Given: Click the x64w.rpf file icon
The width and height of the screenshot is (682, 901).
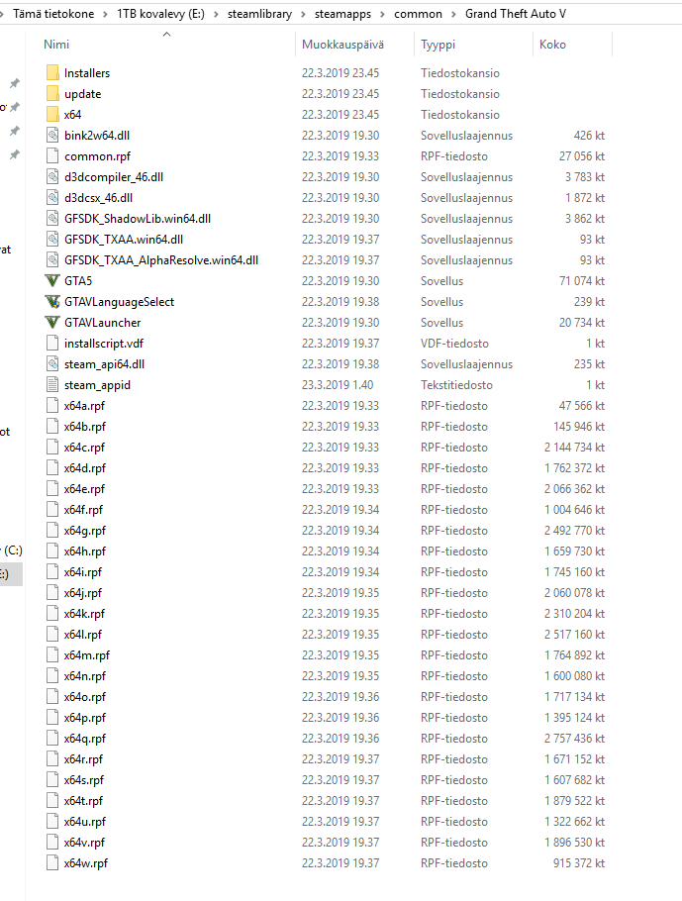Looking at the screenshot, I should (52, 863).
